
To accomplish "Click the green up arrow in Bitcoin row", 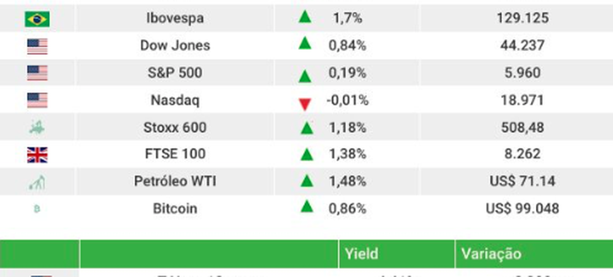I will coord(307,206).
